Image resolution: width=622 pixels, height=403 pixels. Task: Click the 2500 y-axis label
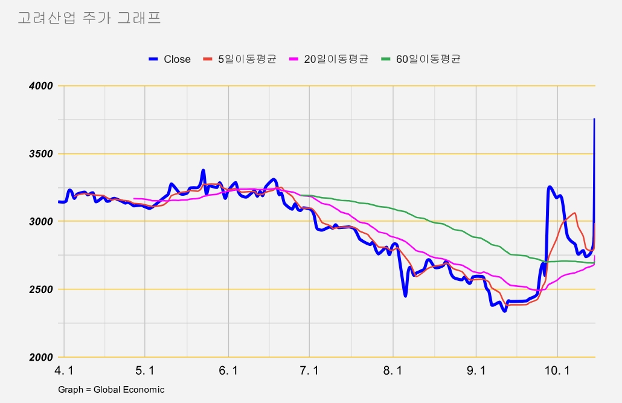click(x=41, y=290)
